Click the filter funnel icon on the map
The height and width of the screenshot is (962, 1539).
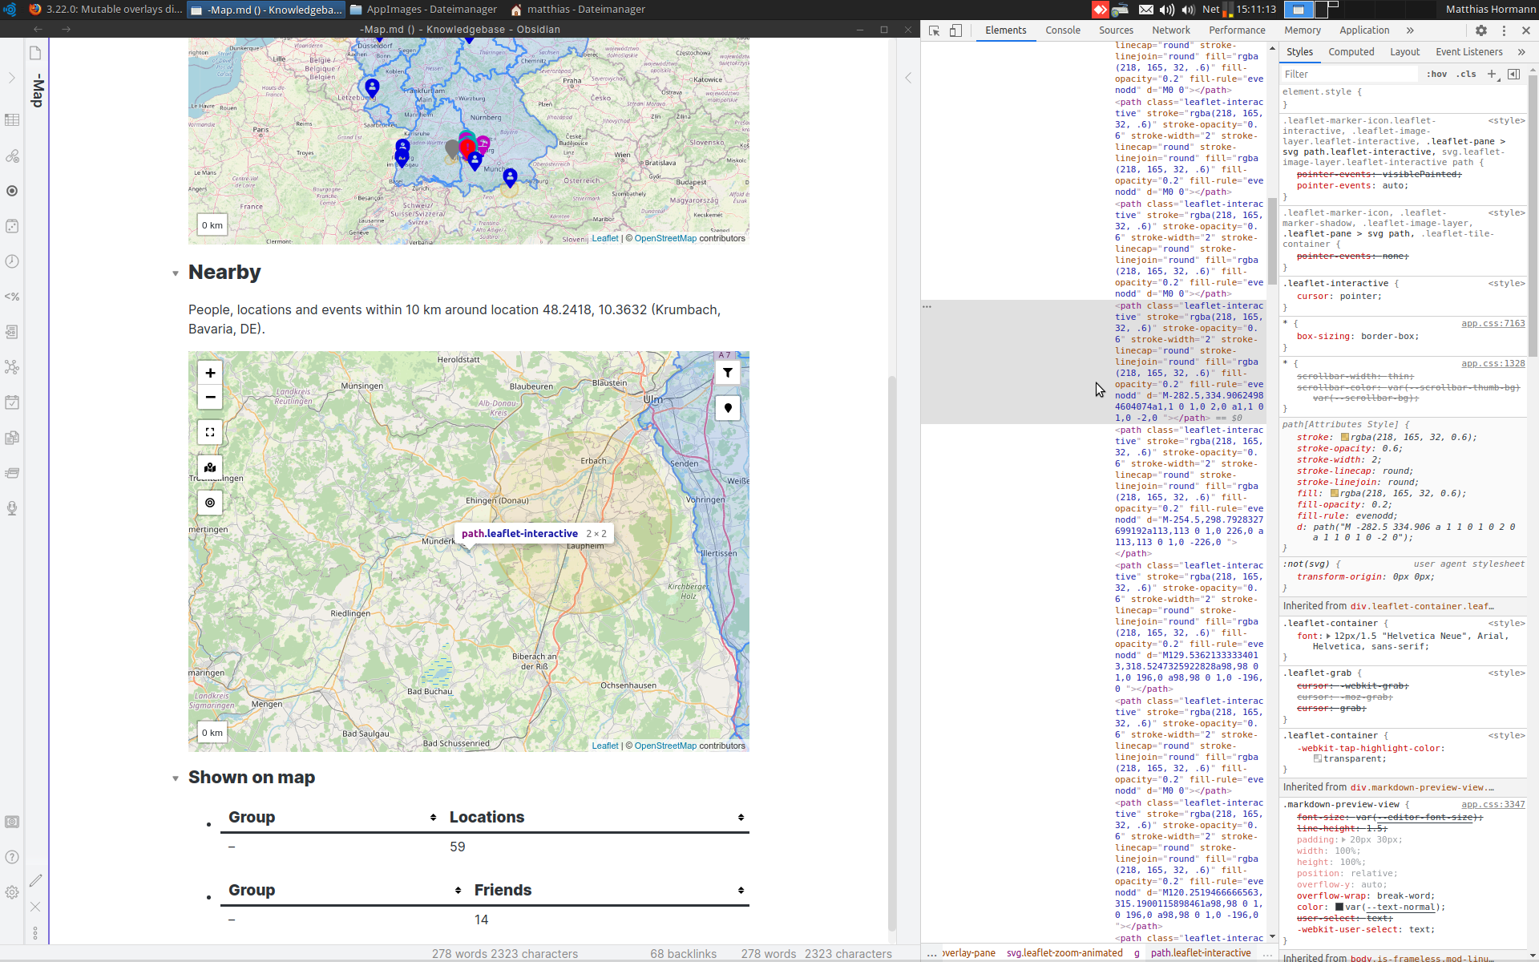pos(728,372)
